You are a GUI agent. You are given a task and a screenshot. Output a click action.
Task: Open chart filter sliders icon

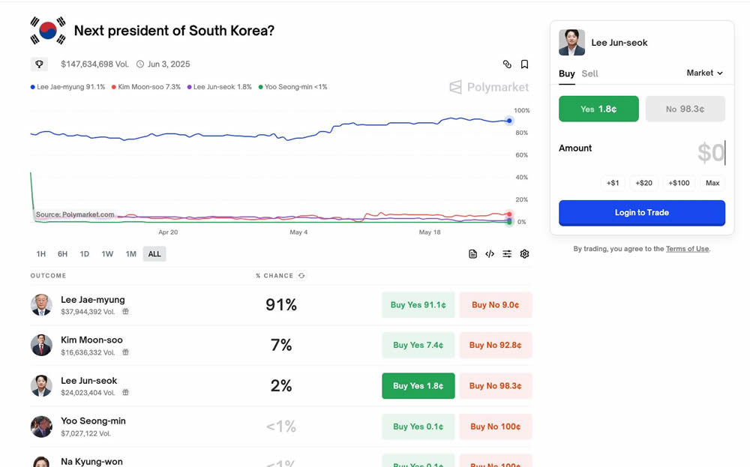coord(507,254)
